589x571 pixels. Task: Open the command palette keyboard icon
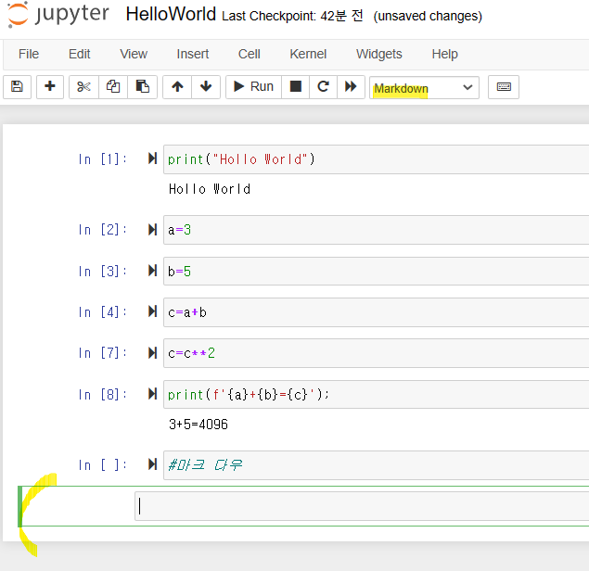504,87
